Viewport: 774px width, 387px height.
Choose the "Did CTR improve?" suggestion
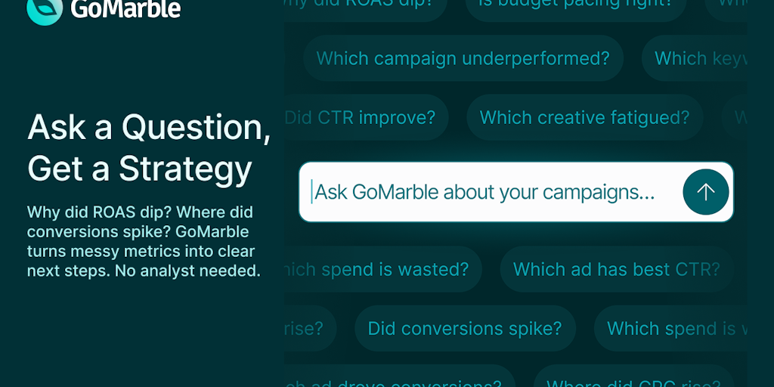pyautogui.click(x=366, y=118)
